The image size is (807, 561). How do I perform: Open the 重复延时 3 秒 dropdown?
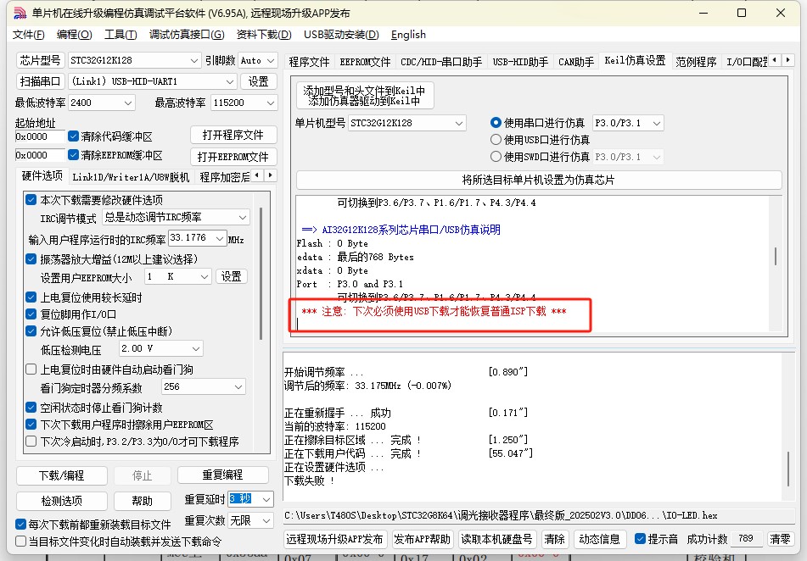tap(266, 499)
